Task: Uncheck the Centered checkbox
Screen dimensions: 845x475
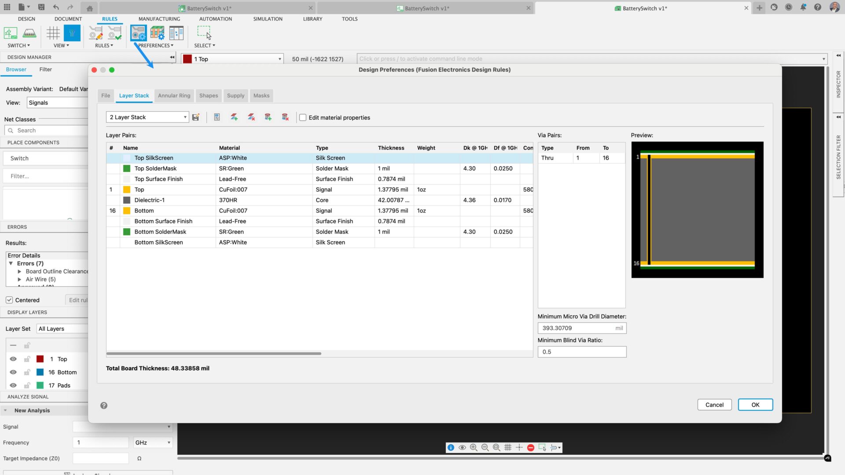Action: coord(9,300)
